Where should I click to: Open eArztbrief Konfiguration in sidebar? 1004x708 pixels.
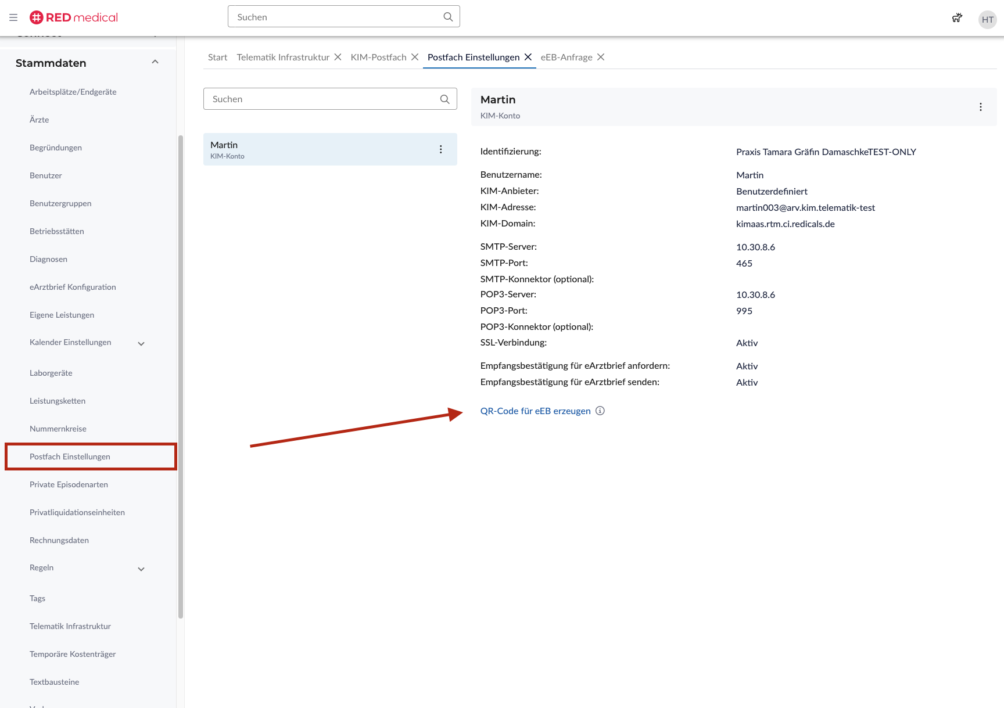73,287
